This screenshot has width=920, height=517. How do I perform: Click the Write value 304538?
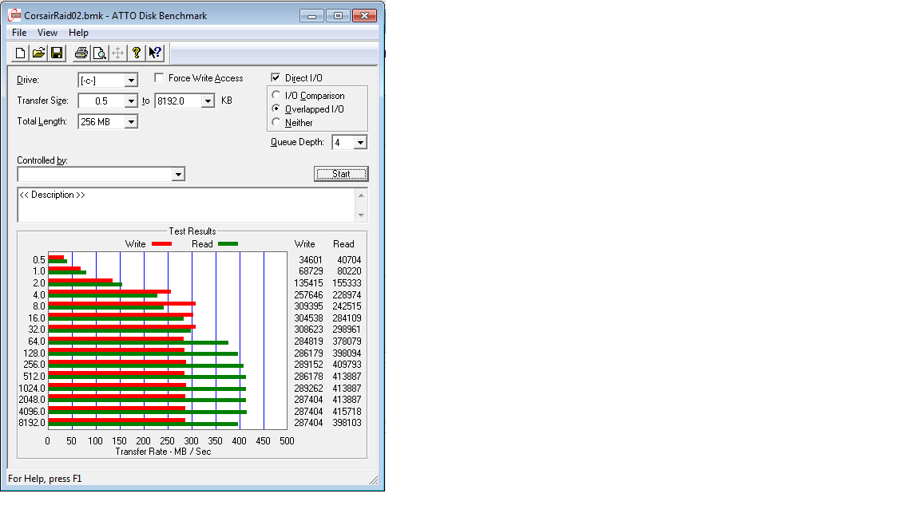pyautogui.click(x=308, y=318)
